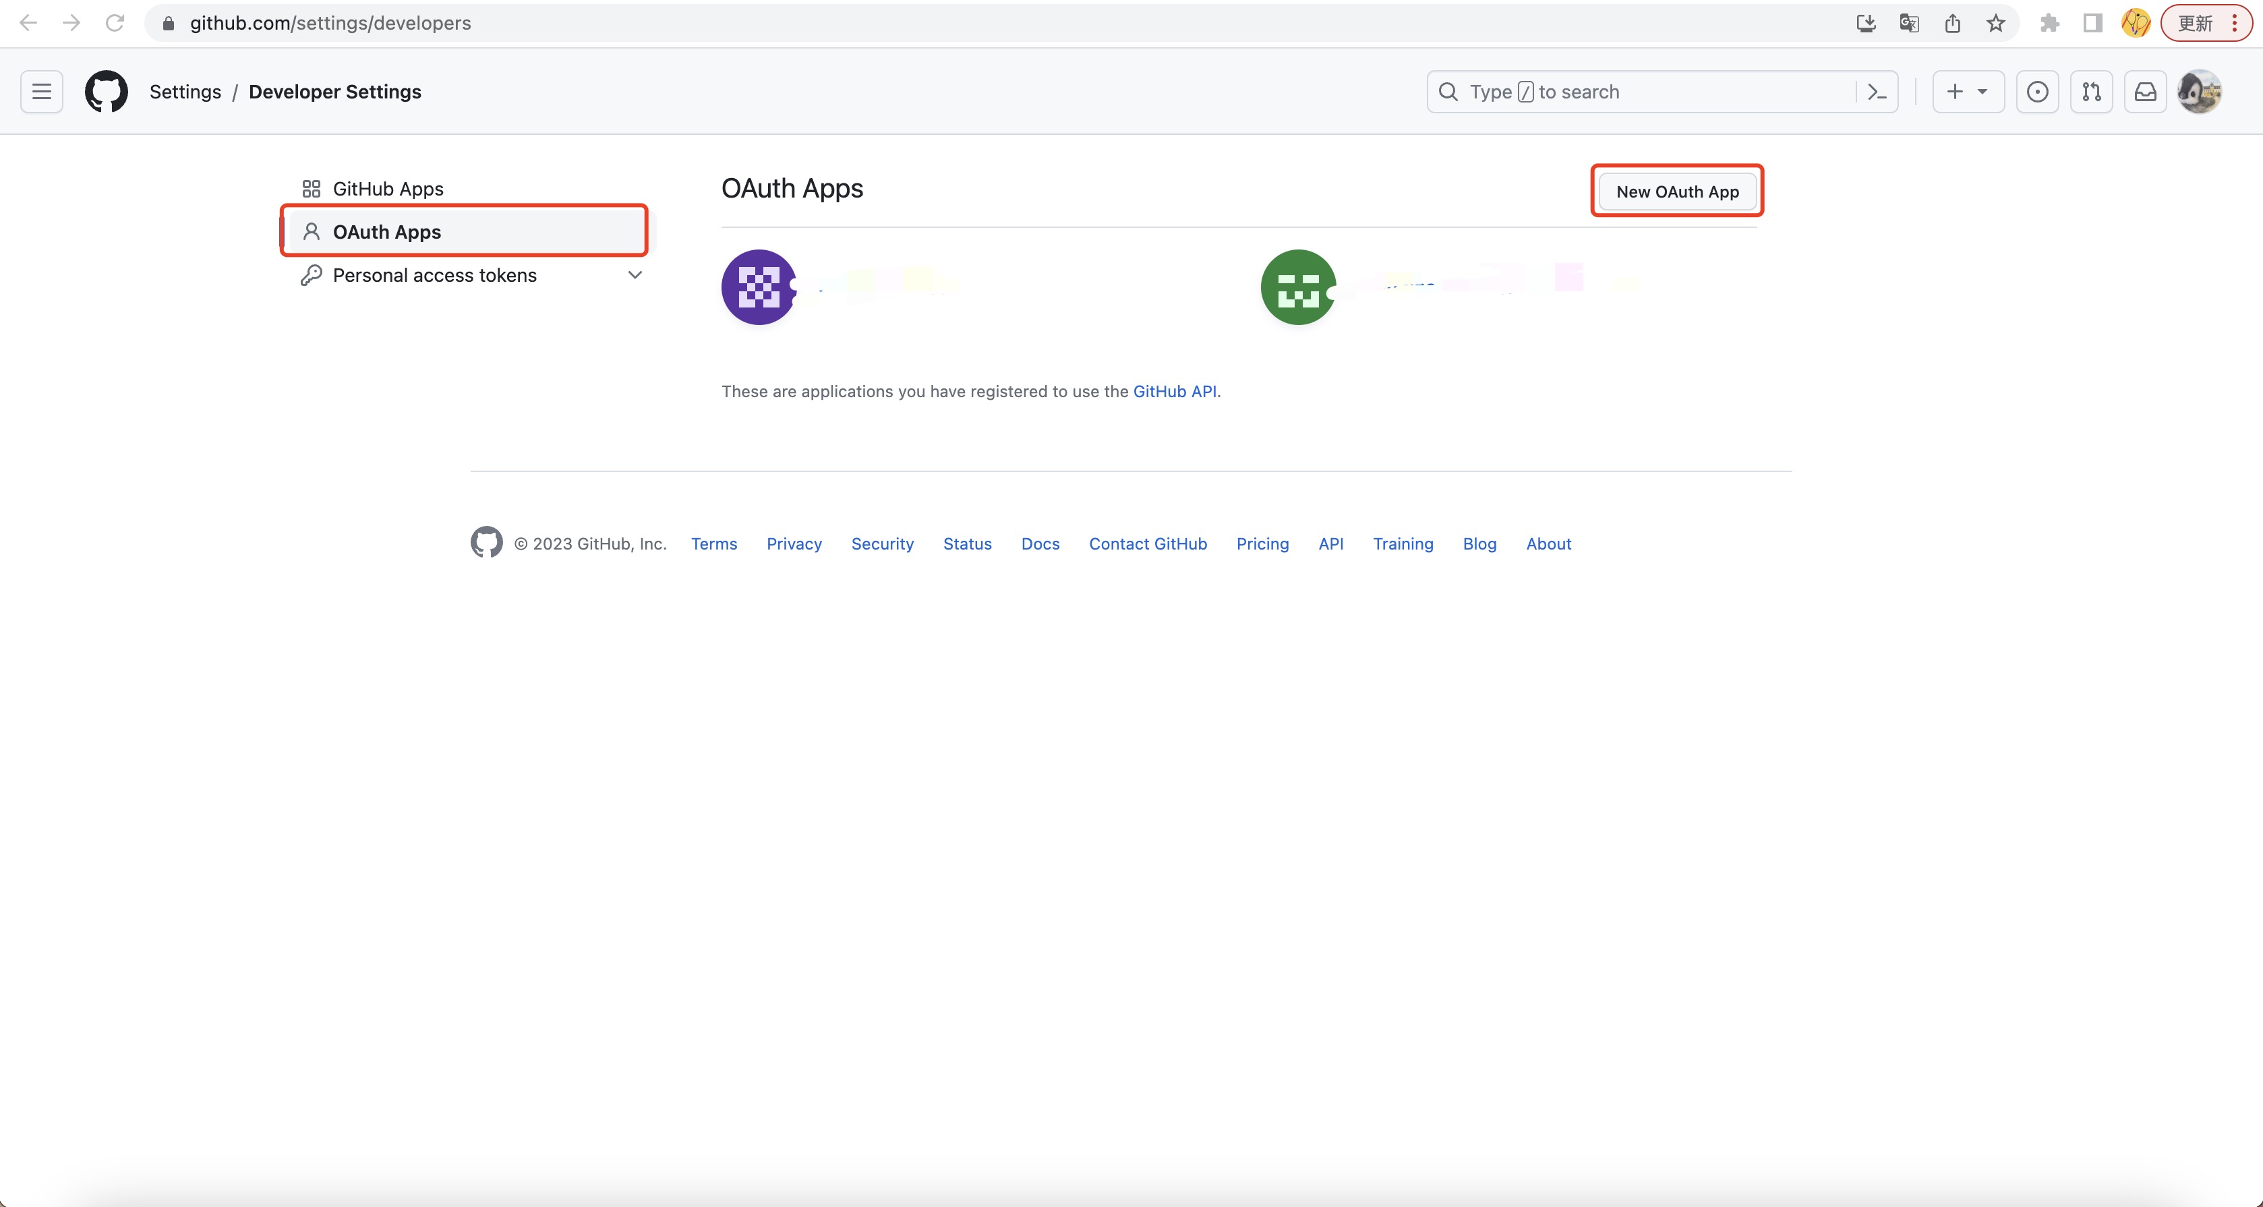2263x1207 pixels.
Task: Open the purple identicon OAuth app
Action: (x=759, y=287)
